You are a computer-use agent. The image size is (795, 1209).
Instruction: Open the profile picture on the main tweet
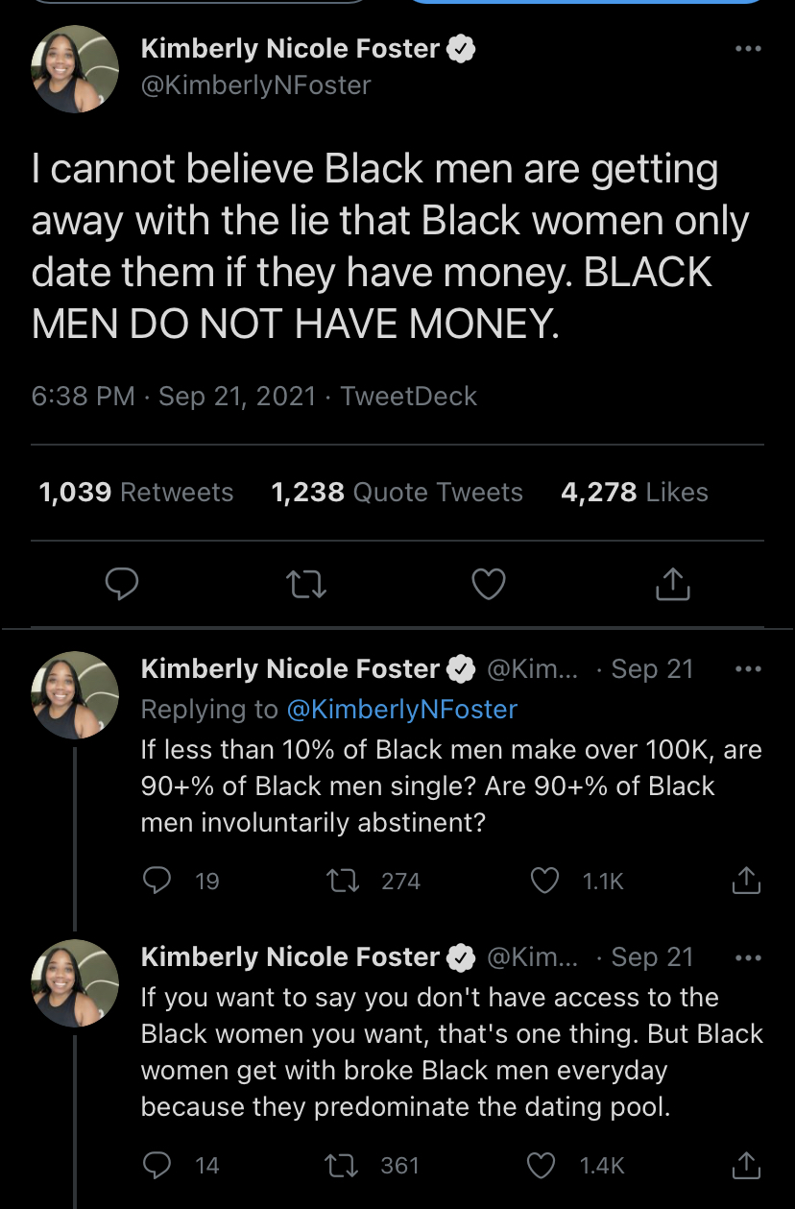pyautogui.click(x=75, y=70)
